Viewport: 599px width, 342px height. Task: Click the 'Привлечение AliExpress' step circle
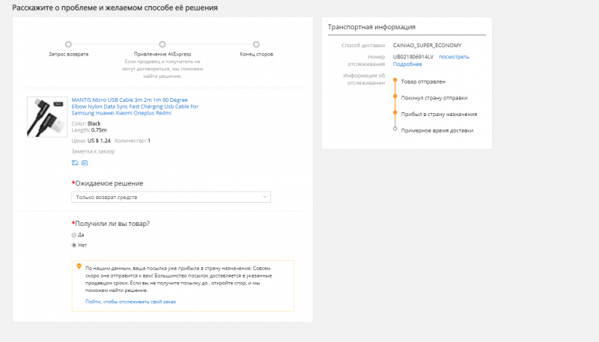coord(162,45)
